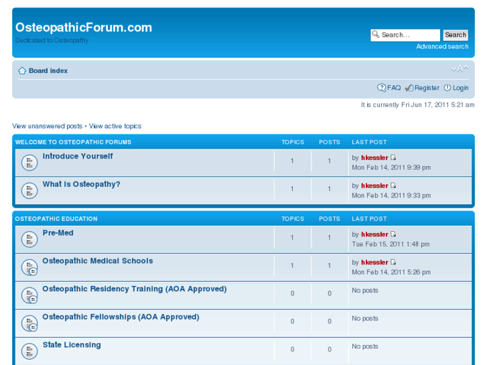Image resolution: width=487 pixels, height=365 pixels.
Task: Open the Board index link
Action: (48, 71)
